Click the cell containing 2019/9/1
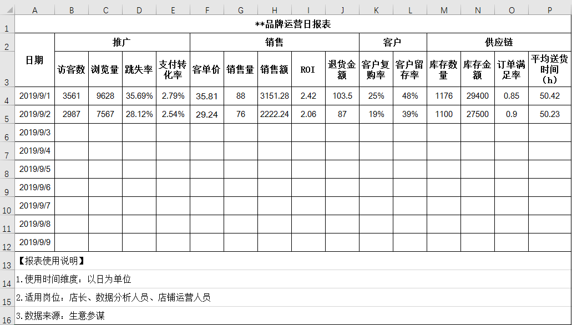Viewport: 572px width, 325px height. point(35,95)
